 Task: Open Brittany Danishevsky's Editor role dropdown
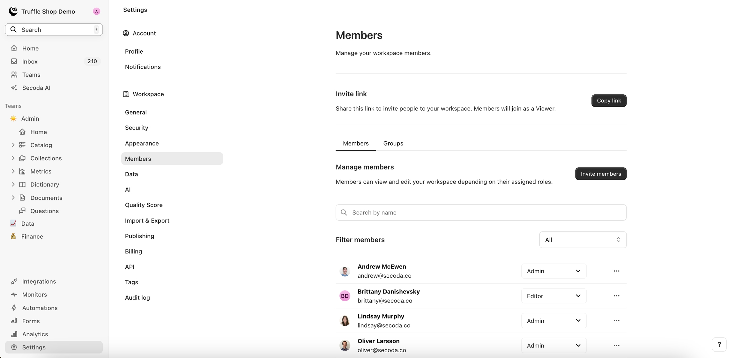[554, 296]
